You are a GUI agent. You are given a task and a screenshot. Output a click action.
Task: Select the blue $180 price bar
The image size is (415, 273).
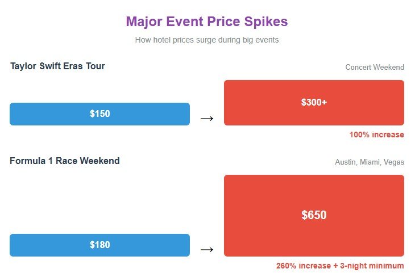(99, 245)
